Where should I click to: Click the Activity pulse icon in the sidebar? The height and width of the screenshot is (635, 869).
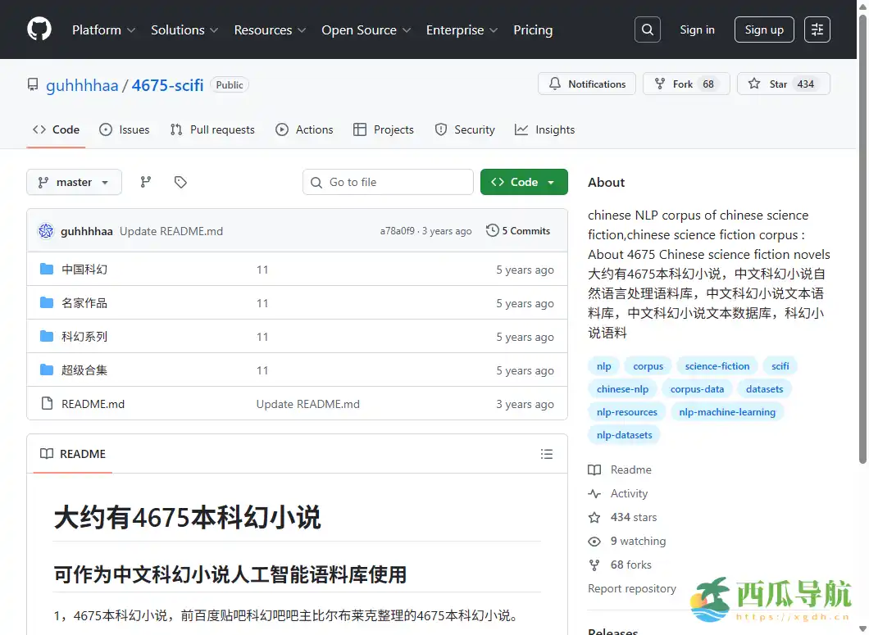[x=594, y=493]
